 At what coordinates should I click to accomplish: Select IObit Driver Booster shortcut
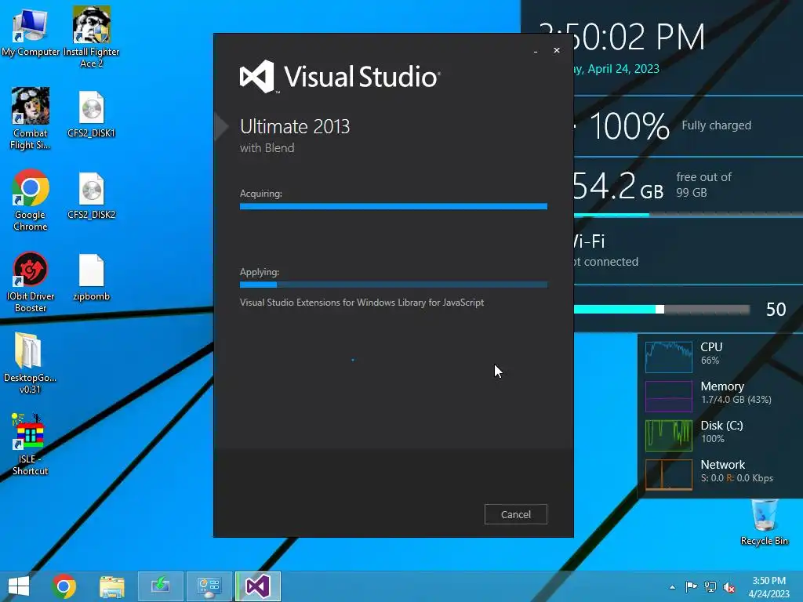click(31, 282)
